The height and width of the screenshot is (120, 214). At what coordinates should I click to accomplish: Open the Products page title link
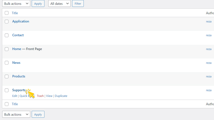19,76
